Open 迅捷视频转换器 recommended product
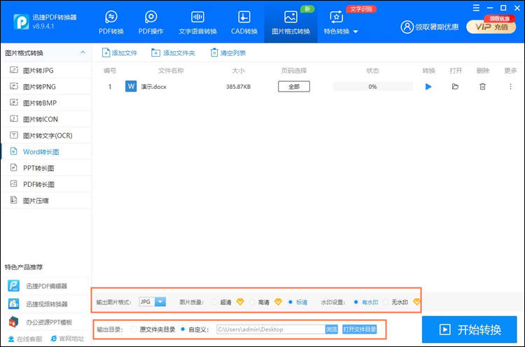The width and height of the screenshot is (525, 347). (46, 304)
